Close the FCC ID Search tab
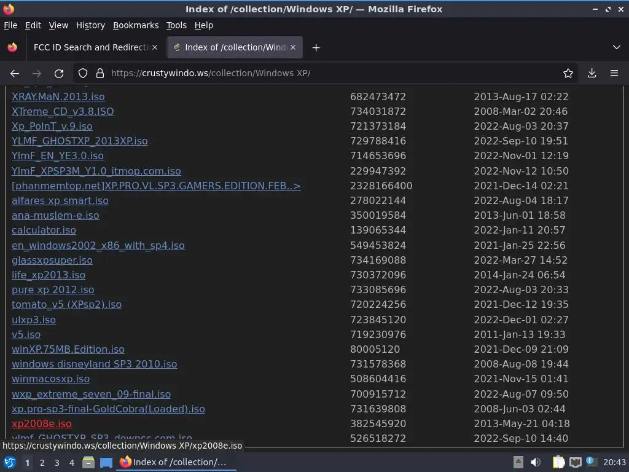 pyautogui.click(x=155, y=47)
